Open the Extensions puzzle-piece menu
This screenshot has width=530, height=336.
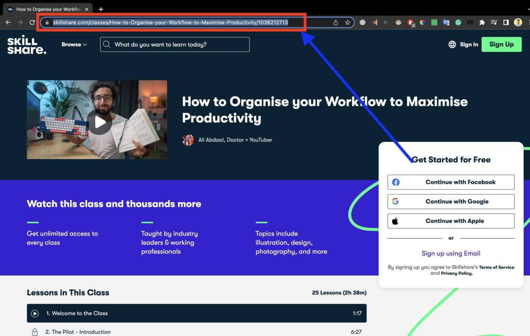[482, 22]
